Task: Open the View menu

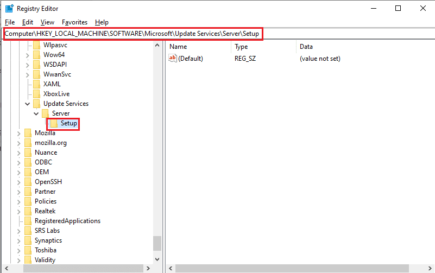Action: pyautogui.click(x=47, y=22)
